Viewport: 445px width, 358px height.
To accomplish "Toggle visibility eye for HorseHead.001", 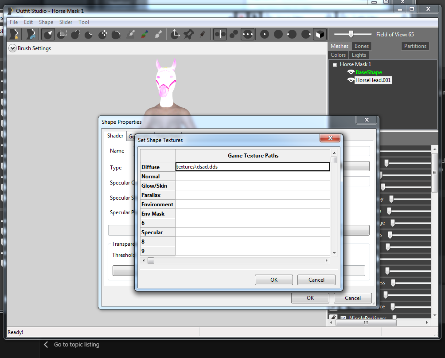I will coord(351,80).
